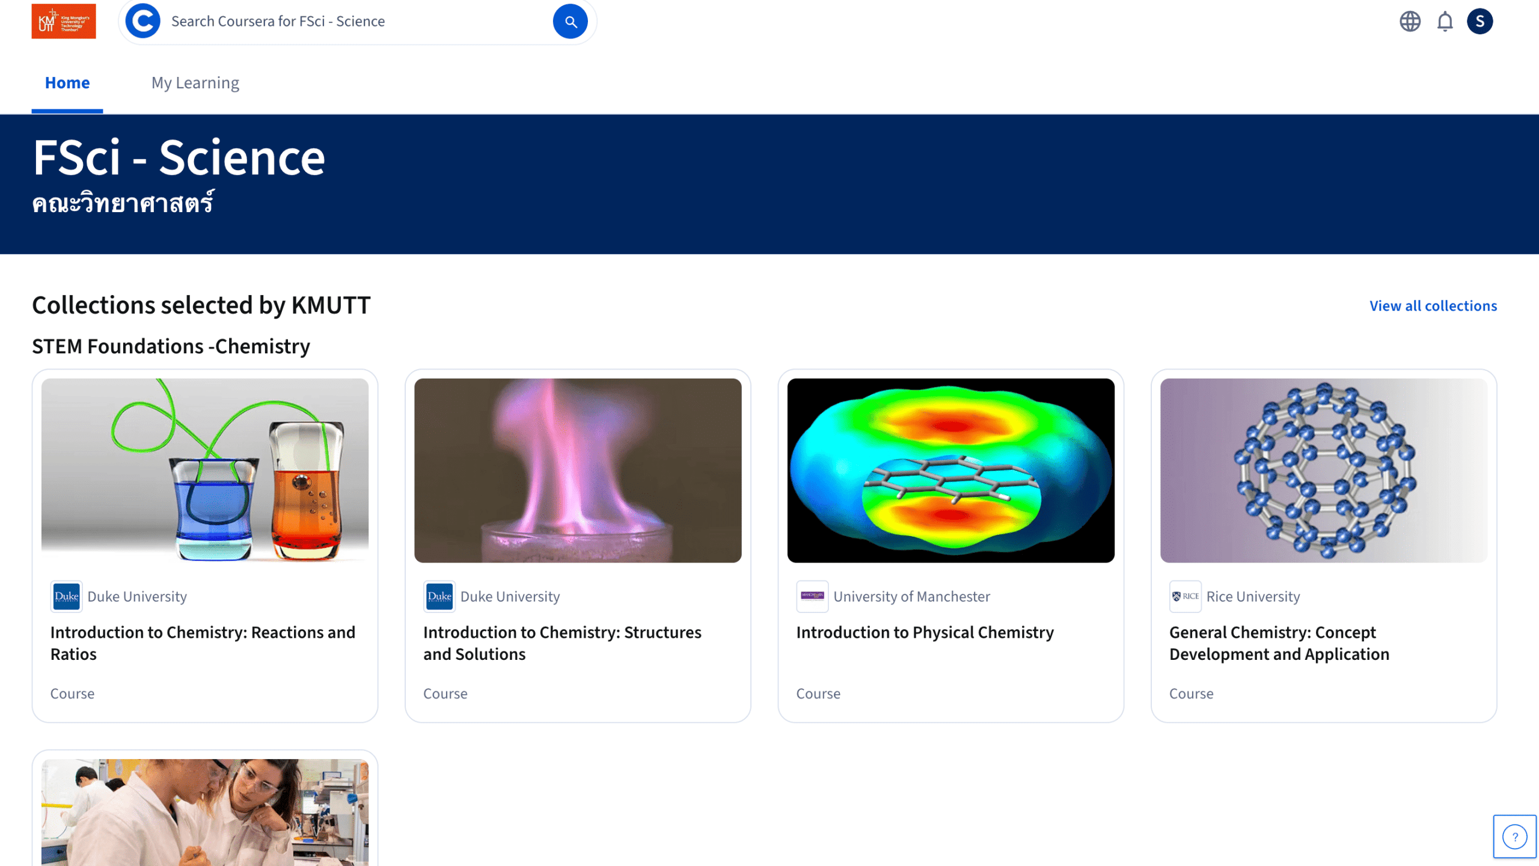The width and height of the screenshot is (1539, 866).
Task: Switch to the Home tab
Action: (x=67, y=83)
